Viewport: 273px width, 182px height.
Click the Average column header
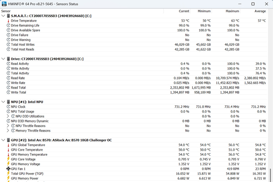(x=260, y=11)
